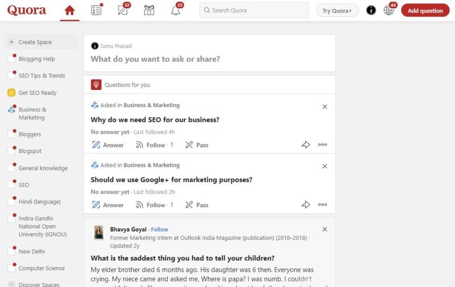Open the Hindi (language) topic
The height and width of the screenshot is (287, 455).
(x=40, y=202)
